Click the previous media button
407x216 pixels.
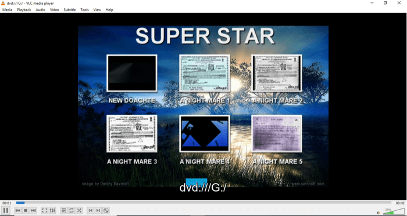click(18, 211)
